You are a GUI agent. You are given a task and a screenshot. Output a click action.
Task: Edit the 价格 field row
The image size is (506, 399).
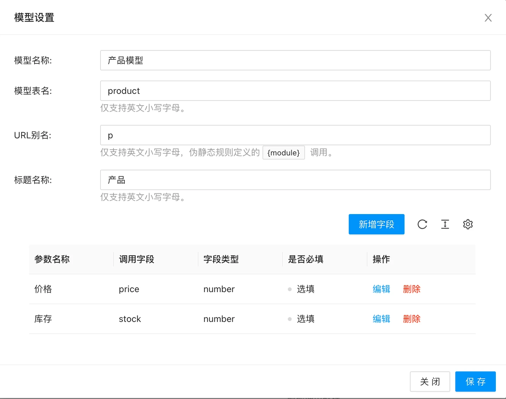[x=381, y=289]
